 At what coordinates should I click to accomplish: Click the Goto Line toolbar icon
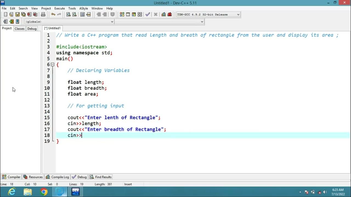pos(88,15)
